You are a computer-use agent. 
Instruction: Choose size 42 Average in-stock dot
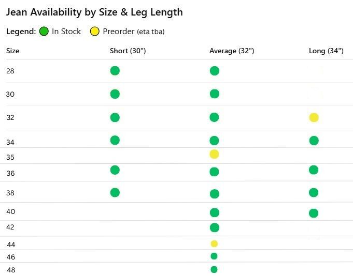point(214,227)
